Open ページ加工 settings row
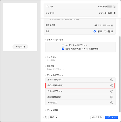The image size is (121, 122). pyautogui.click(x=80, y=103)
